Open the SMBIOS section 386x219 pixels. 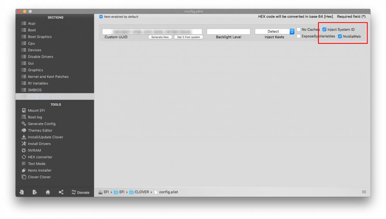pos(35,90)
